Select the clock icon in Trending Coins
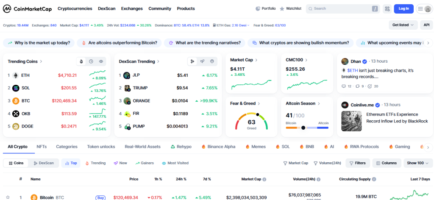Image resolution: width=434 pixels, height=200 pixels. click(91, 61)
